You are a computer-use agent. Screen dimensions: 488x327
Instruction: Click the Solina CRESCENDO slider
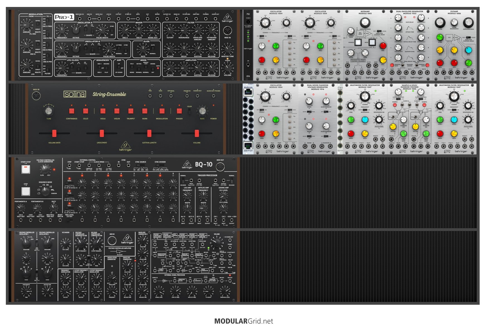(102, 133)
